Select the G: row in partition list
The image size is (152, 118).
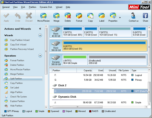(x=99, y=80)
